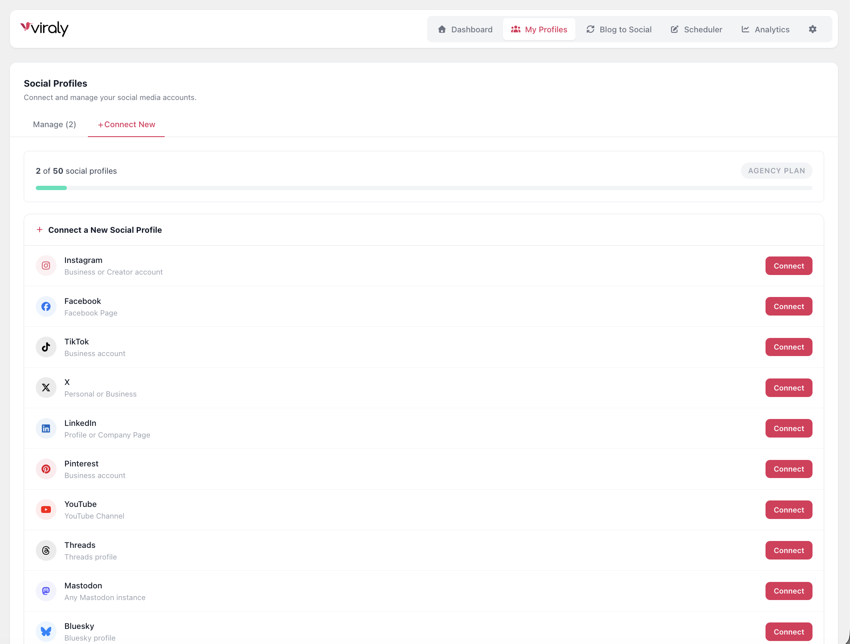Open settings via the gear icon
The image size is (850, 644).
pyautogui.click(x=813, y=29)
